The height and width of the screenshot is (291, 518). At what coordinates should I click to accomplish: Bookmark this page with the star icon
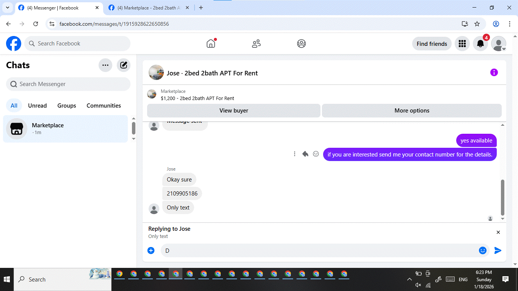(477, 24)
